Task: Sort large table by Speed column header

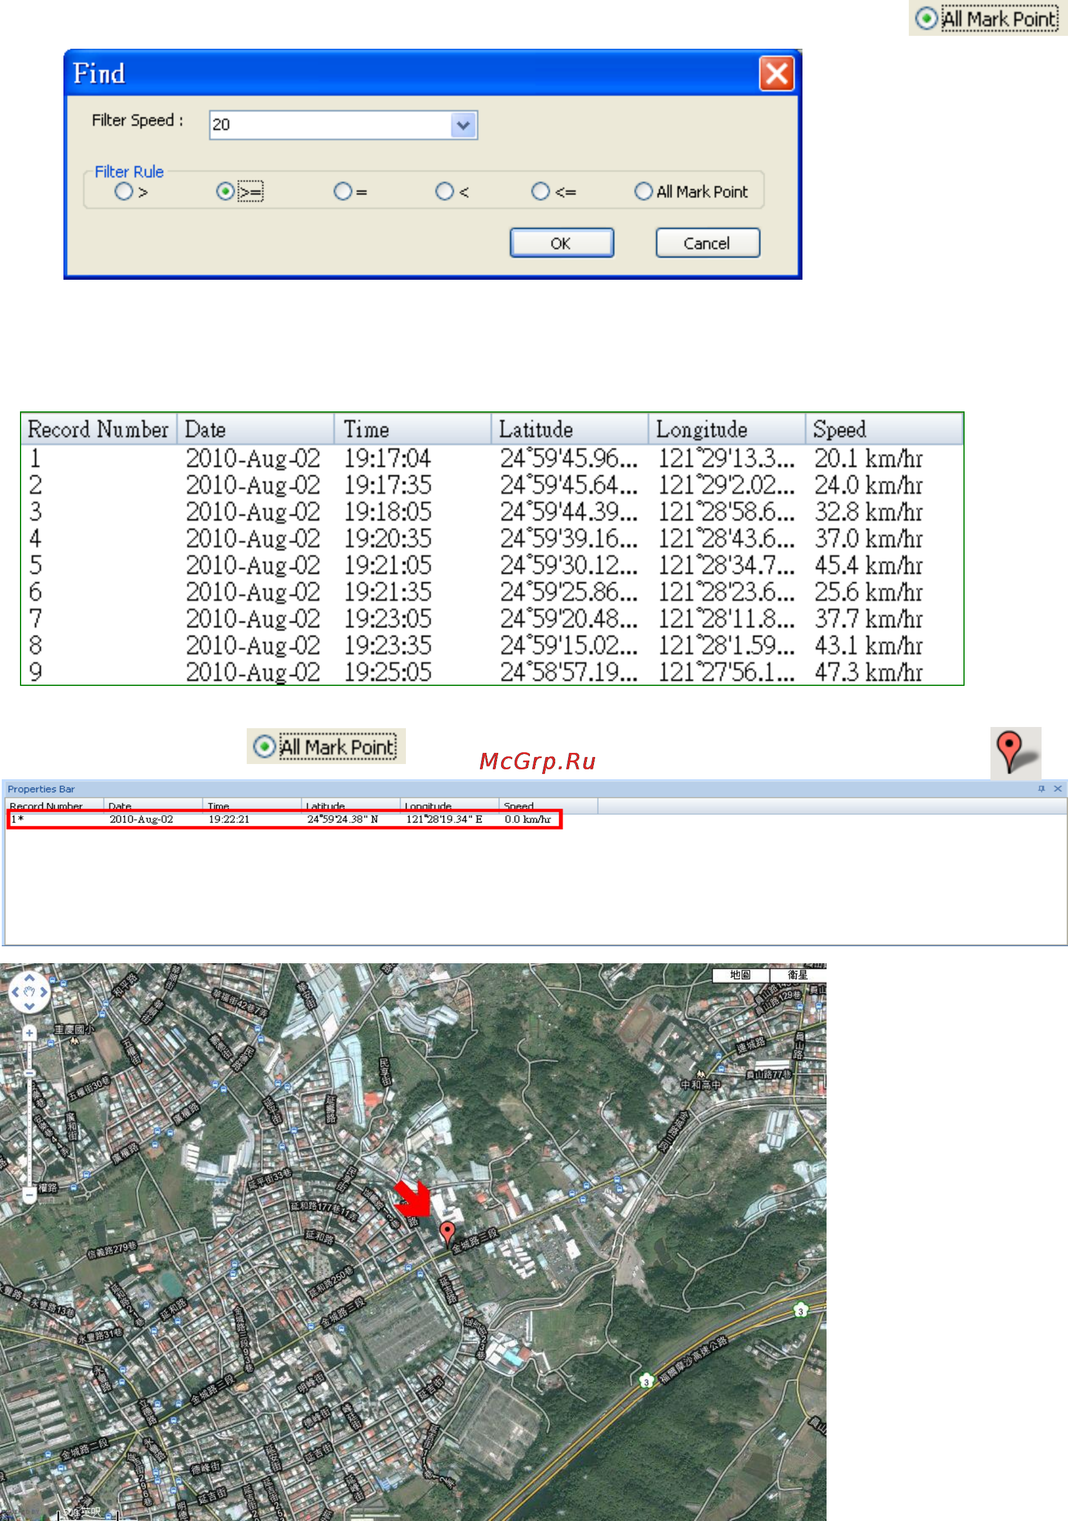Action: coord(884,429)
